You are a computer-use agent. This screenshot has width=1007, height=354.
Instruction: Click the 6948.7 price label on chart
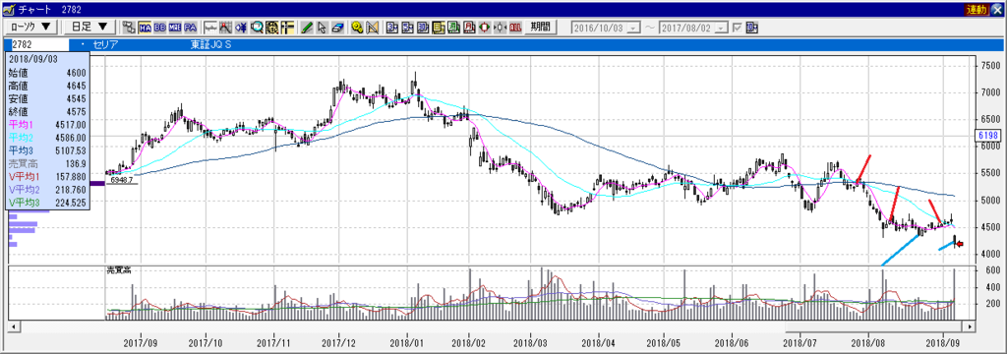pos(121,181)
